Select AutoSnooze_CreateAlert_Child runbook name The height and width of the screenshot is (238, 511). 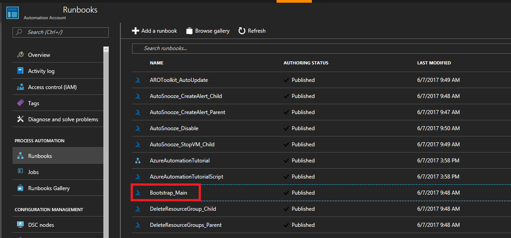point(186,96)
